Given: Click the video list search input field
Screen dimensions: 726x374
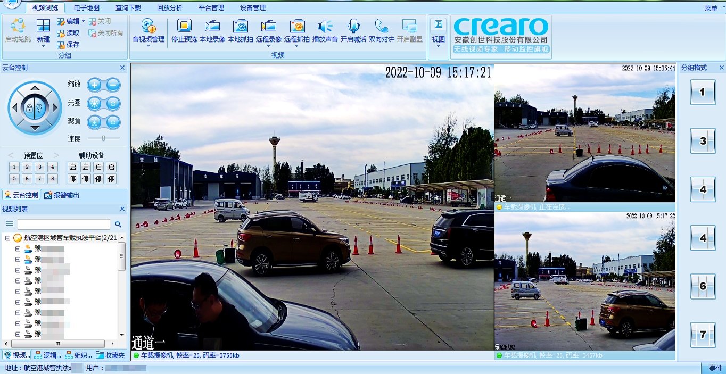Looking at the screenshot, I should (x=63, y=225).
